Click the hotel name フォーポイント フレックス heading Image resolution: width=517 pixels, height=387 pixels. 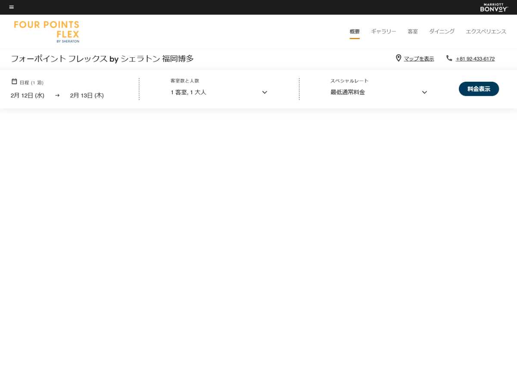102,59
